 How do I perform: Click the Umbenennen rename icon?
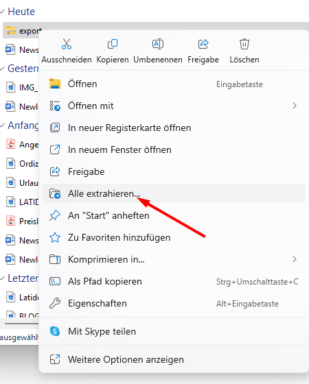(x=158, y=44)
